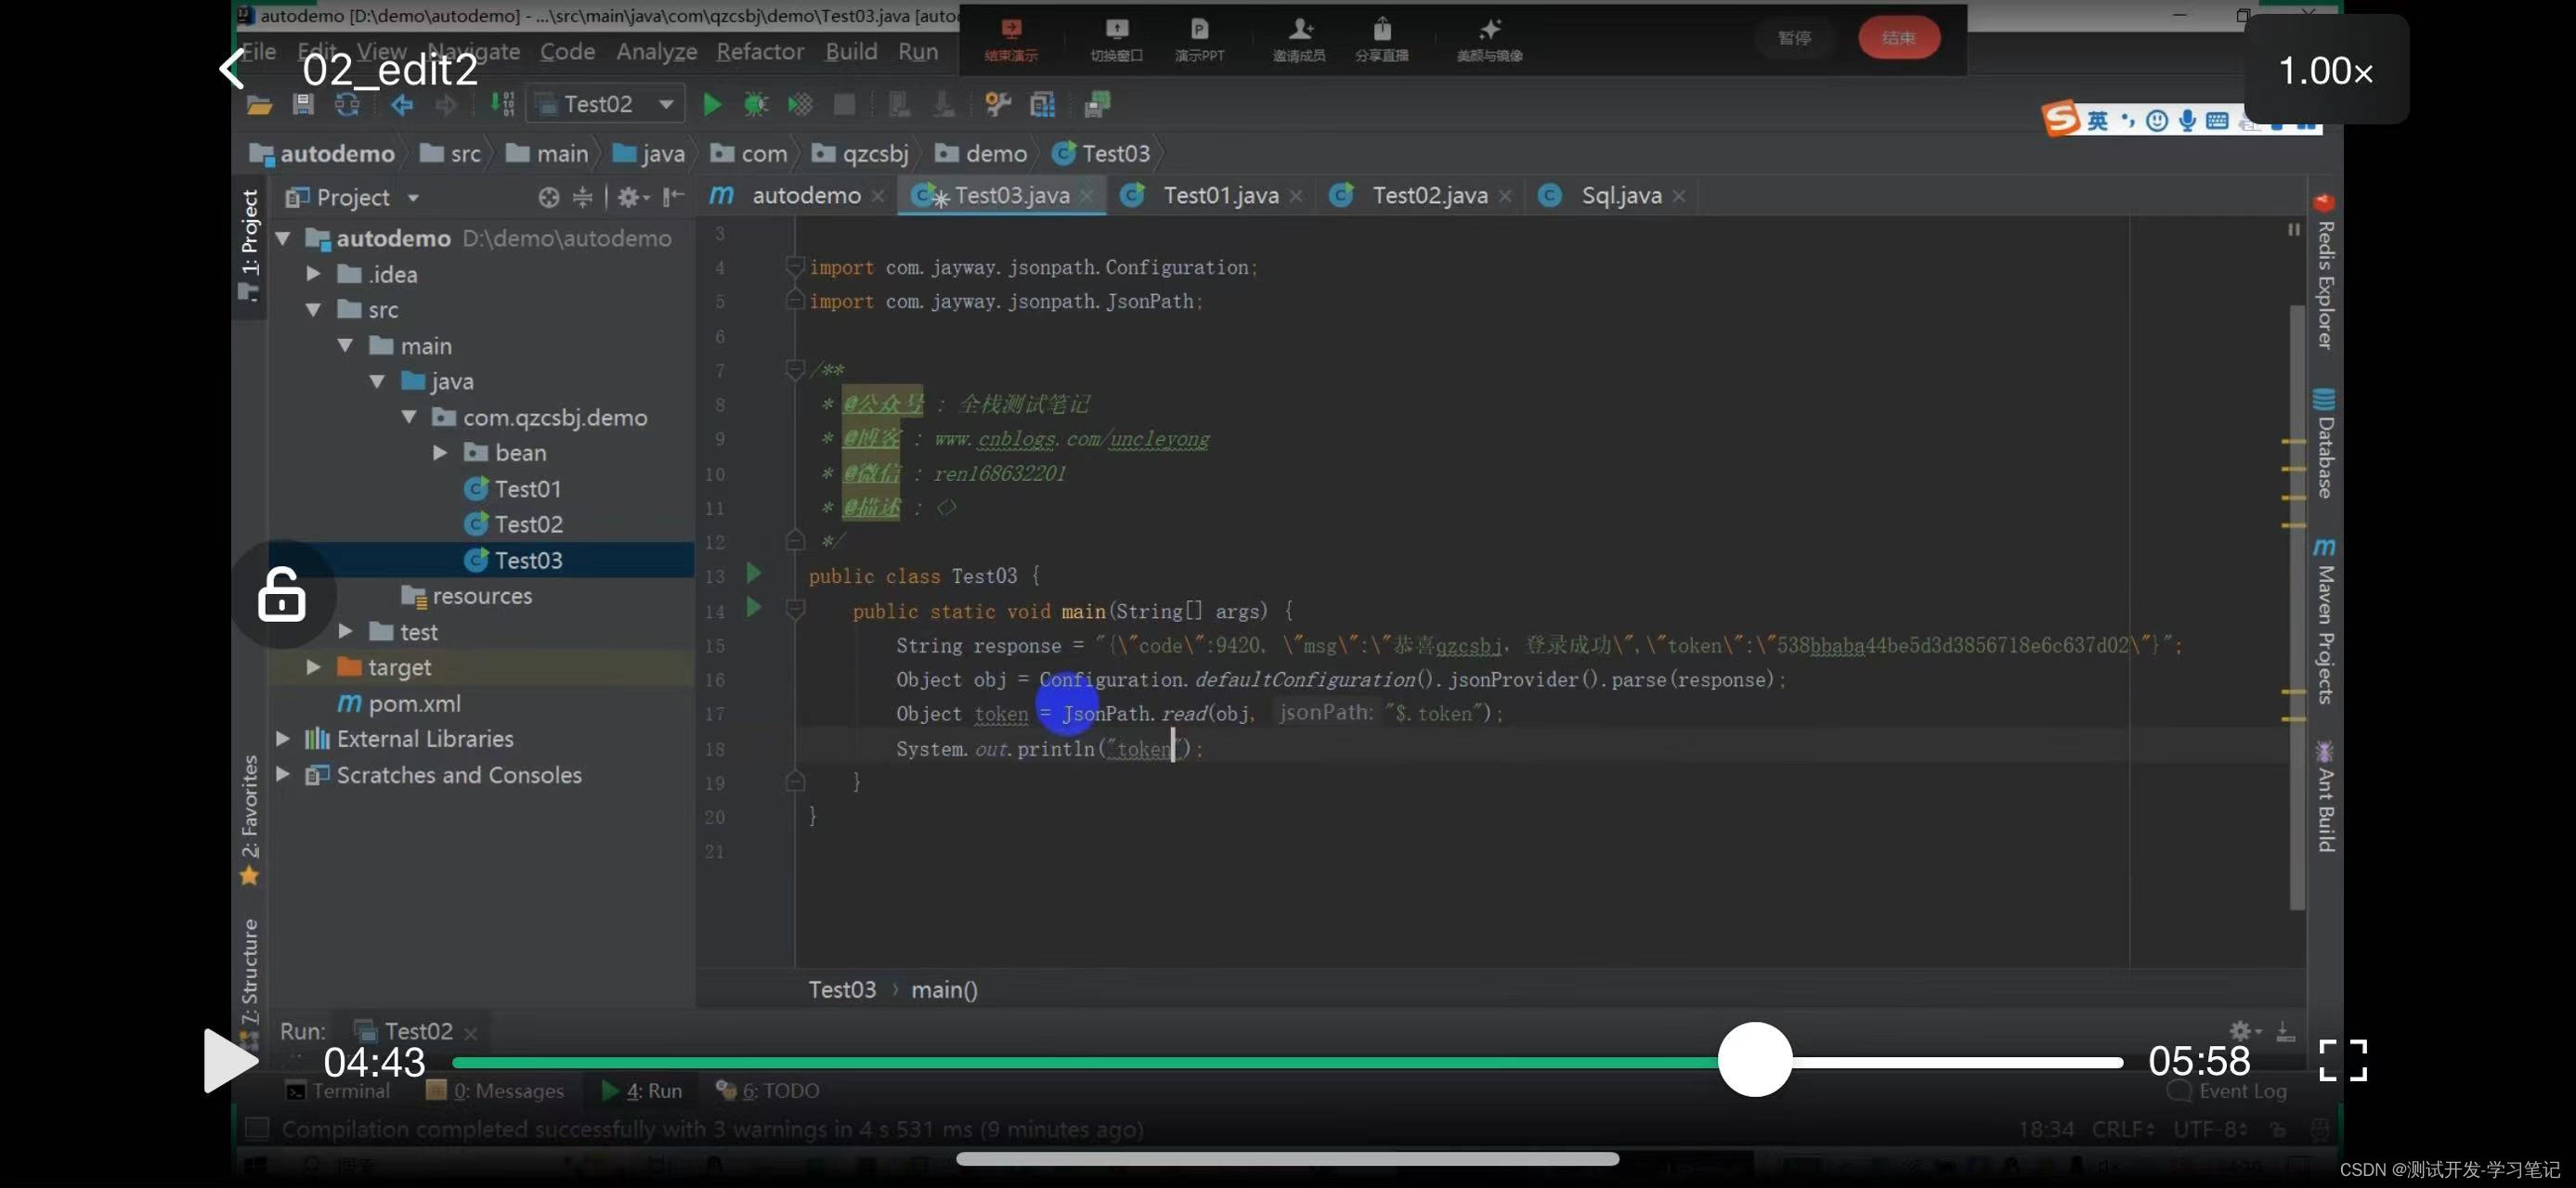Click the Sogou input method S icon
Screen dimensions: 2576x1188
[2060, 120]
